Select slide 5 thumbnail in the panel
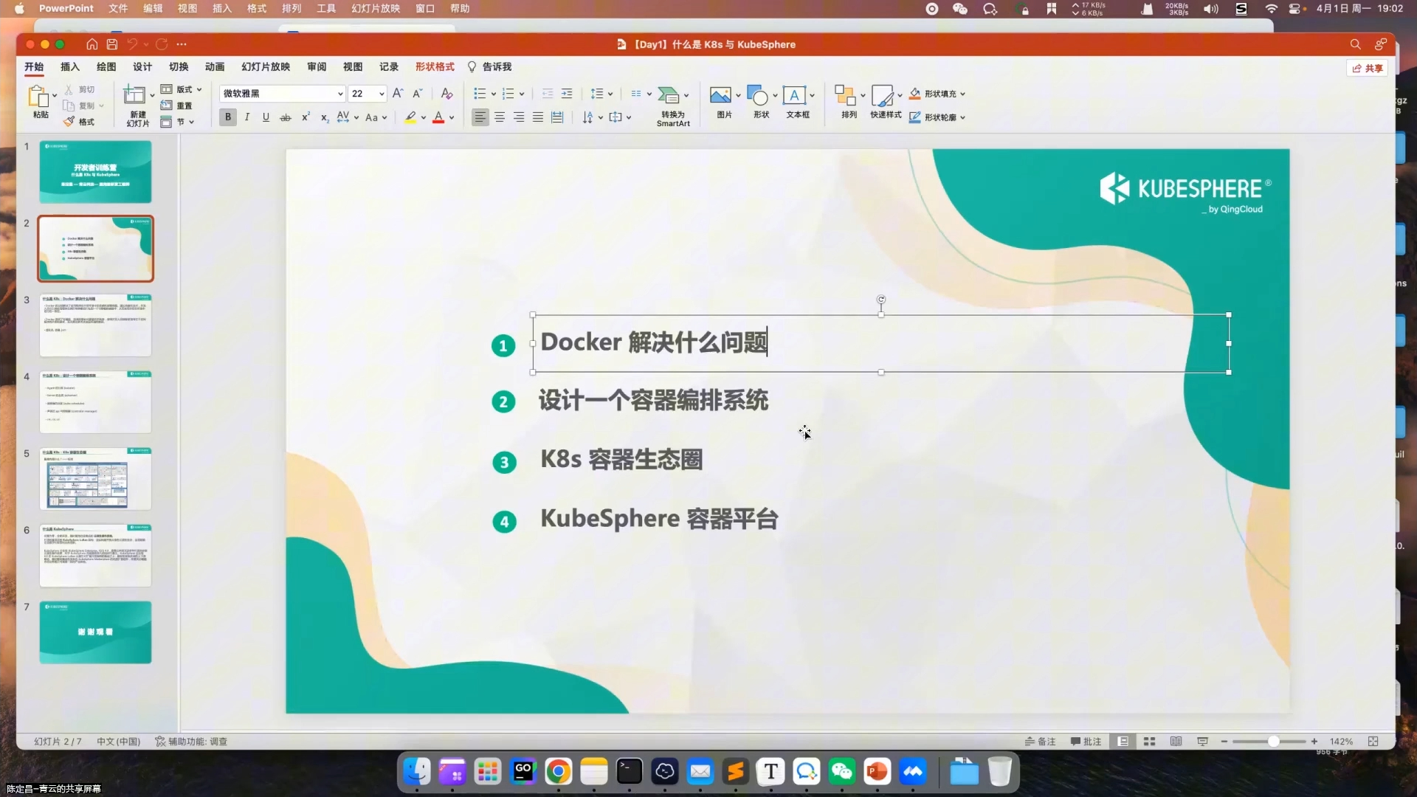 pos(95,479)
